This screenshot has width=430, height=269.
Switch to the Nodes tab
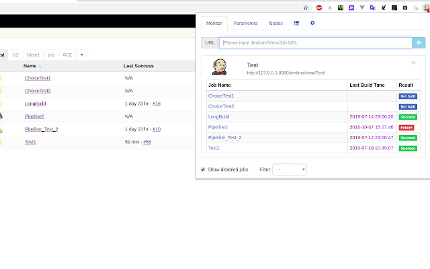click(275, 24)
